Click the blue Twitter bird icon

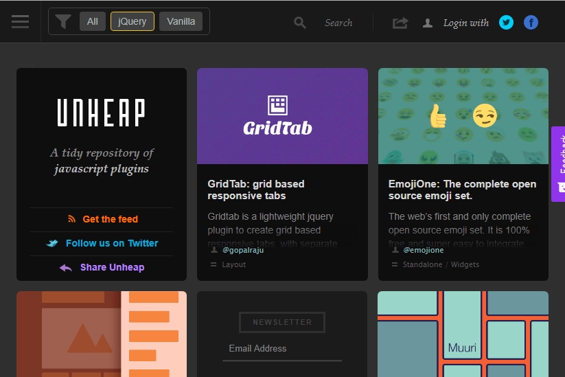pos(52,243)
